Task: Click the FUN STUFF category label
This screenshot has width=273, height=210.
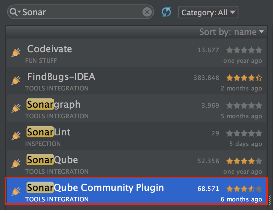Action: [41, 61]
